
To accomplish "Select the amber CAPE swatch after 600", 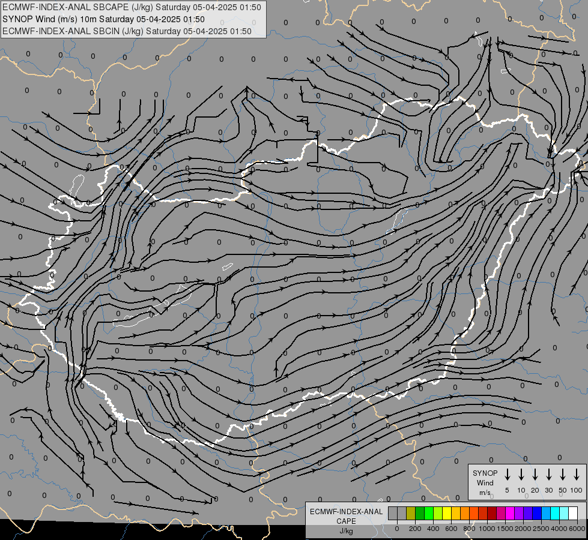I will click(456, 513).
